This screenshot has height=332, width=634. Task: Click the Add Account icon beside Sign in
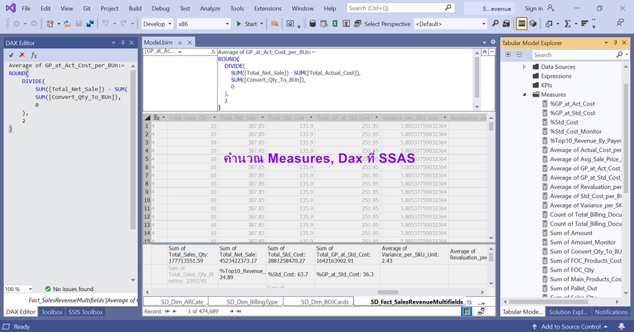click(550, 8)
